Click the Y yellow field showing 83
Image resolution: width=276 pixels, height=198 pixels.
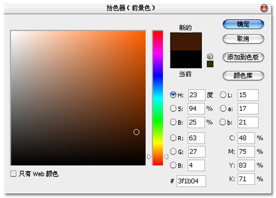click(x=246, y=165)
